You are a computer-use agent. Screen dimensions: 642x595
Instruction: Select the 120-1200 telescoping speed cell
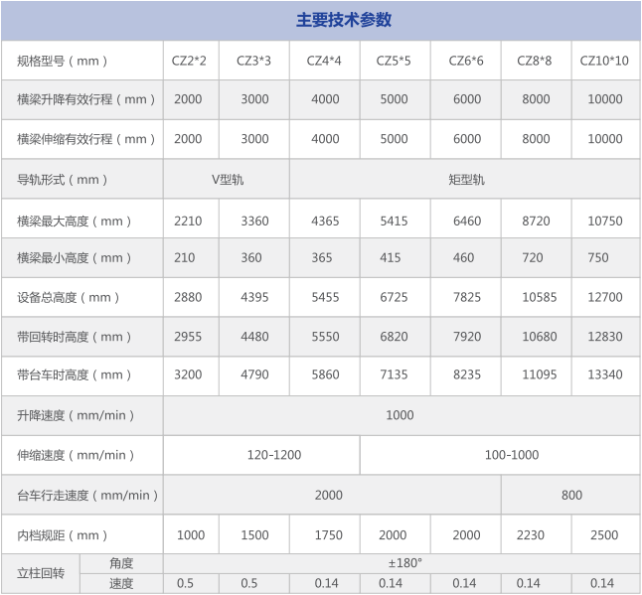click(x=261, y=455)
